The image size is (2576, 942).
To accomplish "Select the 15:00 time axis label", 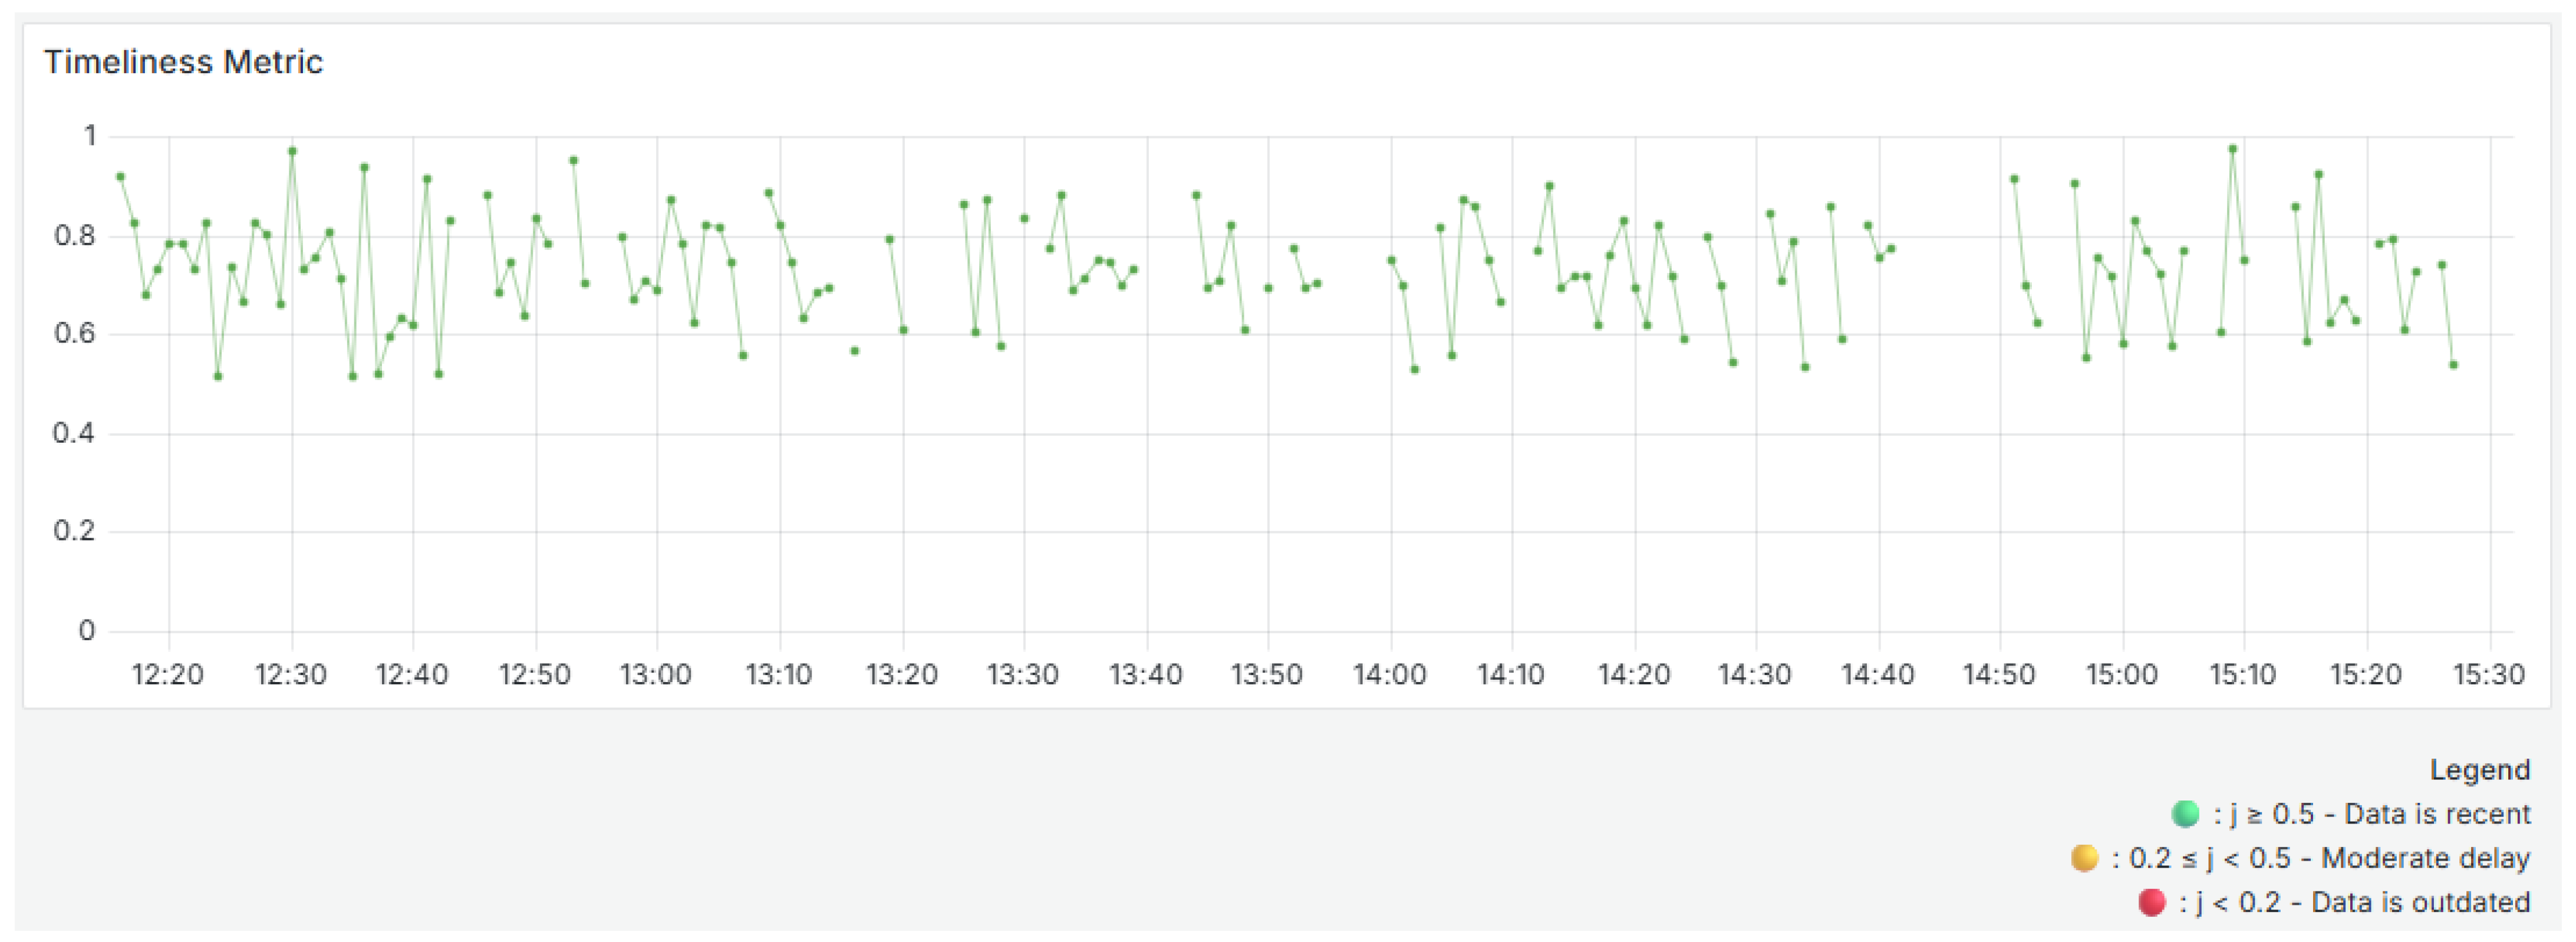I will click(2121, 675).
